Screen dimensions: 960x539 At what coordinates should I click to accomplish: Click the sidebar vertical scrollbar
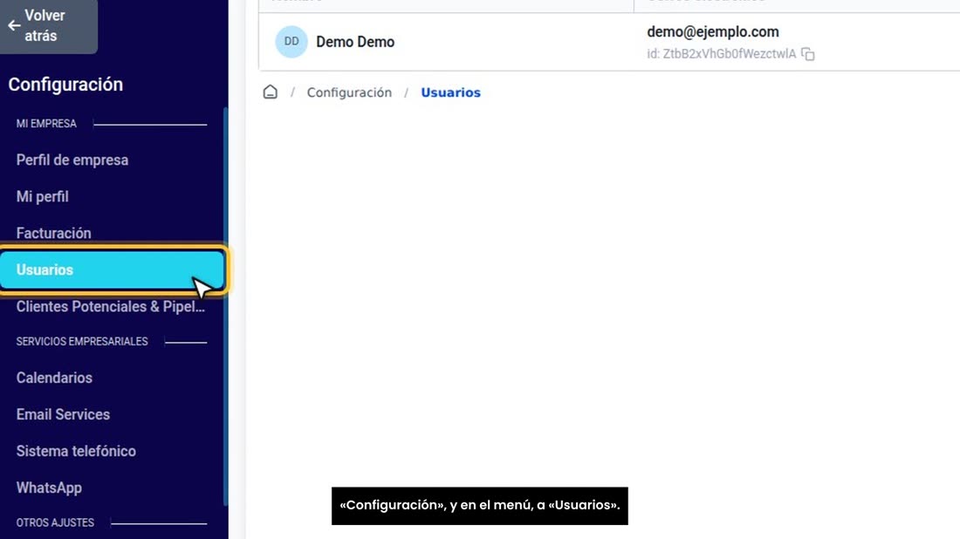point(225,306)
